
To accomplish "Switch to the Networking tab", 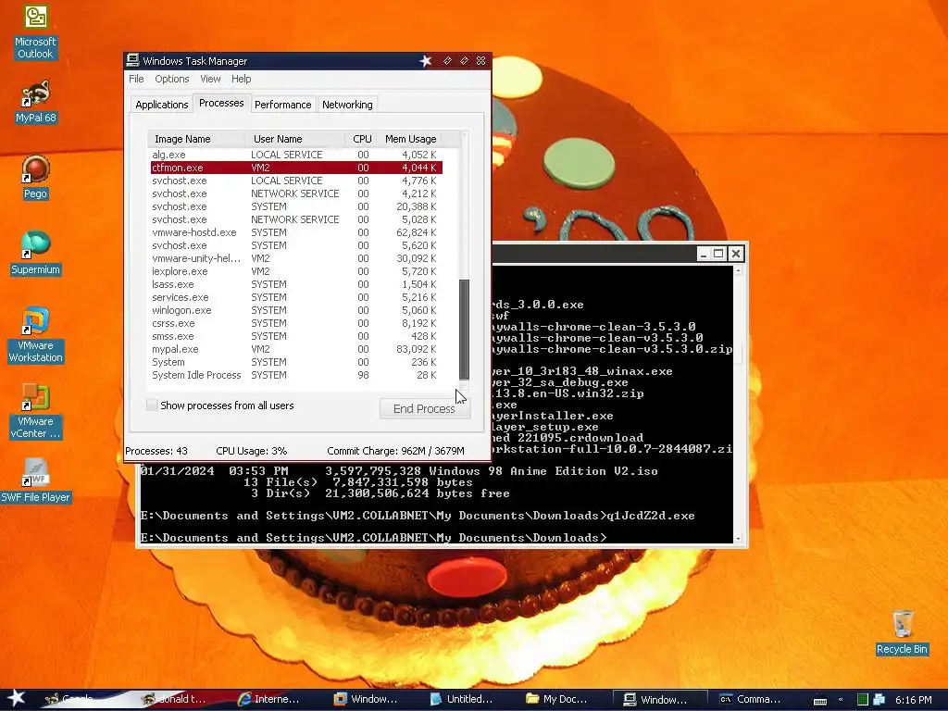I will tap(347, 105).
